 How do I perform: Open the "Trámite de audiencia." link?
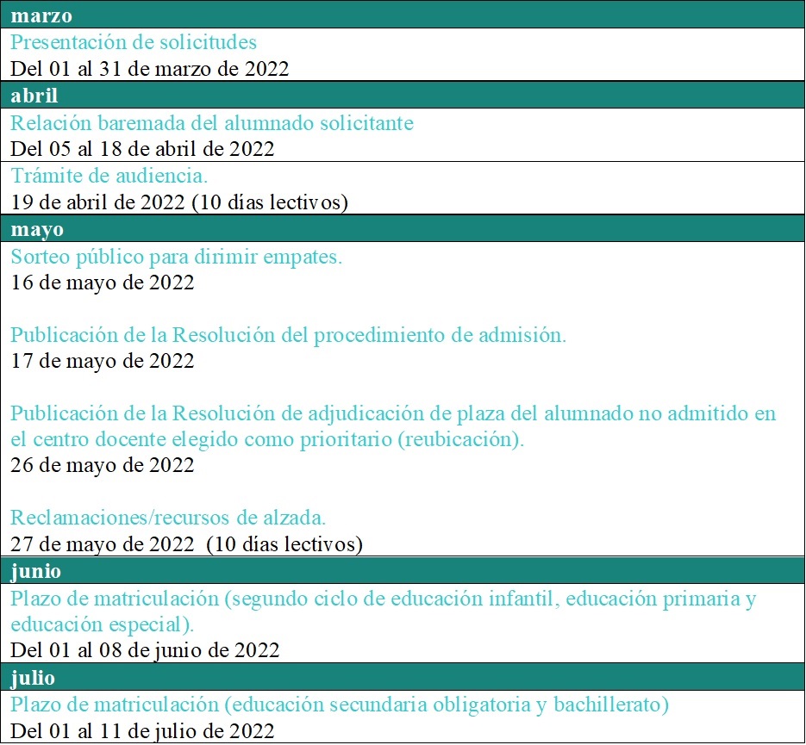[x=109, y=176]
